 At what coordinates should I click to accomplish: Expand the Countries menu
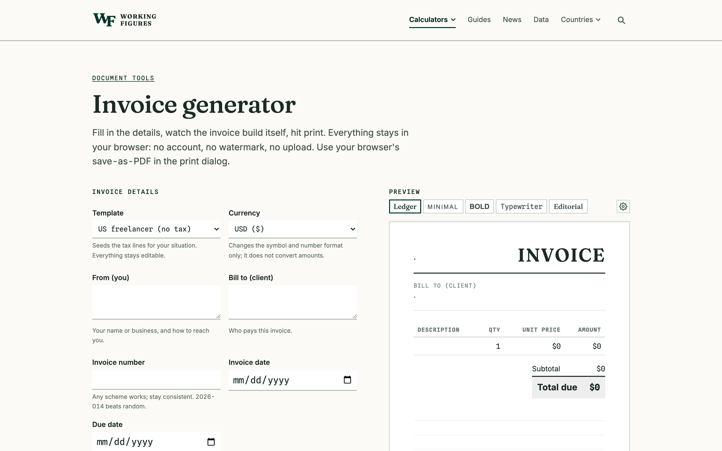581,20
